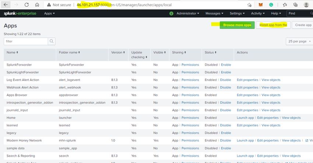
Task: Click the Browse more apps button
Action: click(237, 25)
